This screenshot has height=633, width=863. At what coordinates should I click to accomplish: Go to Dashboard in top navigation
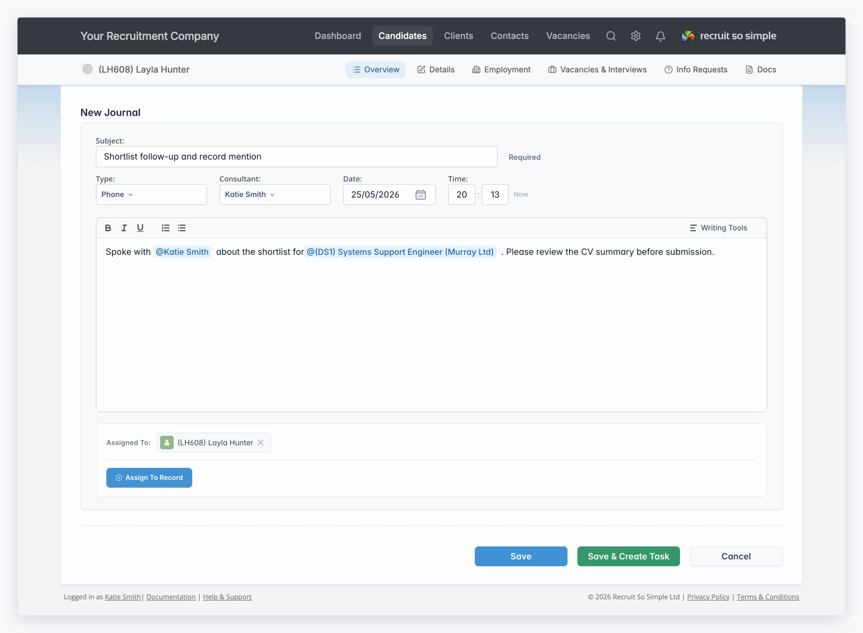(x=337, y=36)
